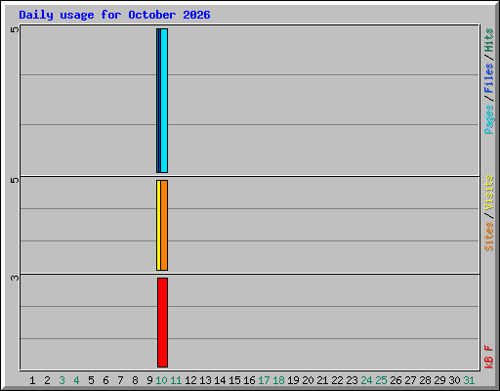The height and width of the screenshot is (391, 500).
Task: Click day '5' on the x-axis
Action: pyautogui.click(x=91, y=380)
